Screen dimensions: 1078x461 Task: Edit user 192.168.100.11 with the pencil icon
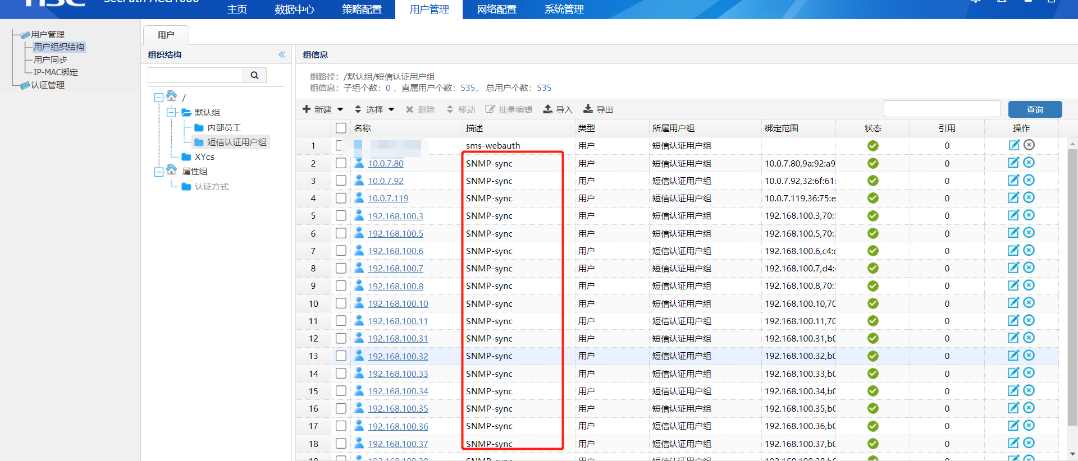1013,320
